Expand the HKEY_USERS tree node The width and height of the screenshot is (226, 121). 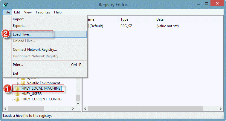click(13, 94)
